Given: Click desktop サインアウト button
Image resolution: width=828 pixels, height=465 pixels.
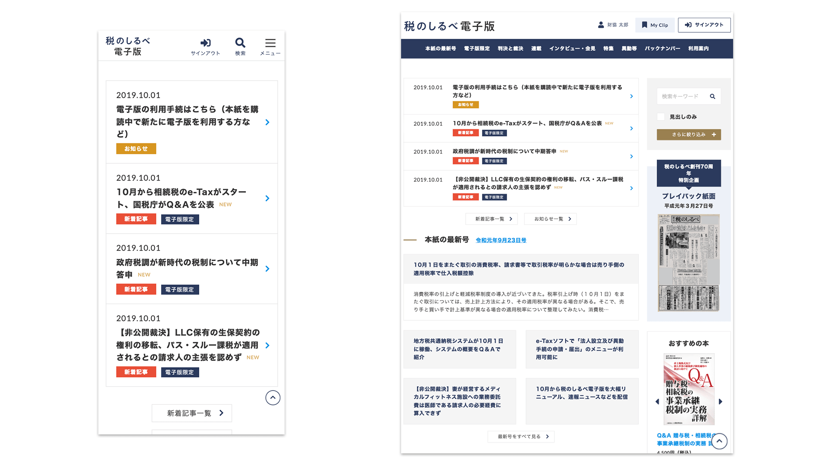Looking at the screenshot, I should tap(704, 25).
